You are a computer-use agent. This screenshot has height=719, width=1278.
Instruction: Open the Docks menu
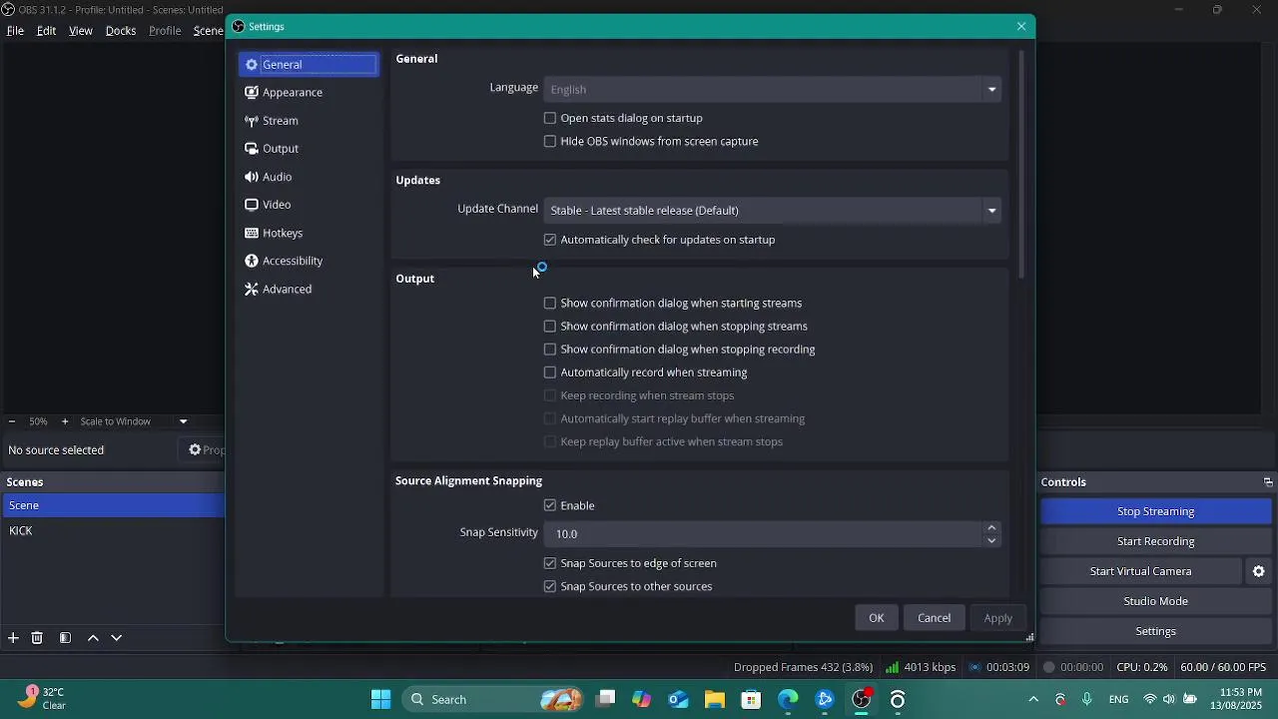(121, 31)
